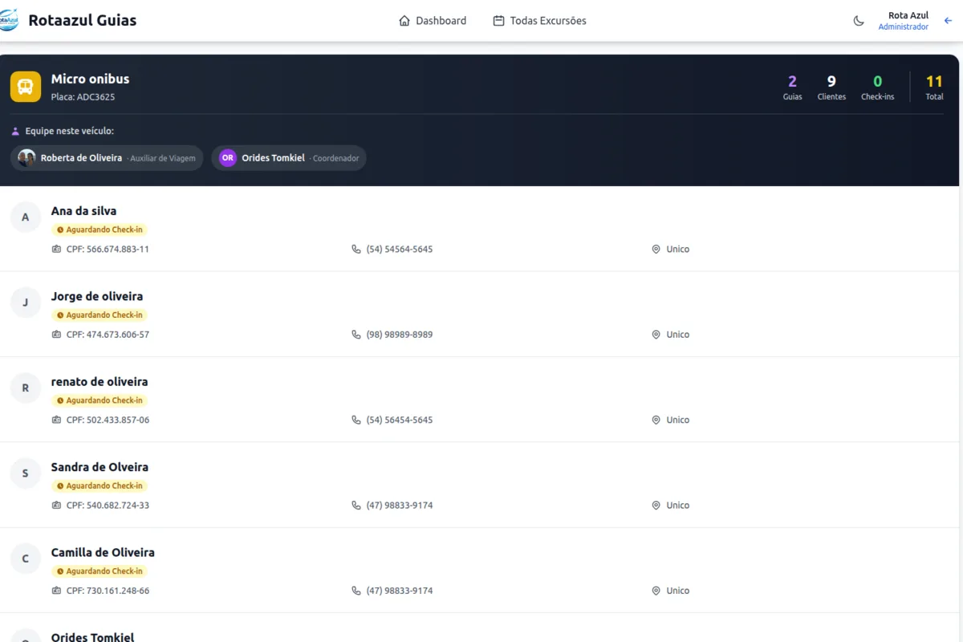Click the phone icon next to (54) 54564-5645
This screenshot has width=963, height=642.
356,250
